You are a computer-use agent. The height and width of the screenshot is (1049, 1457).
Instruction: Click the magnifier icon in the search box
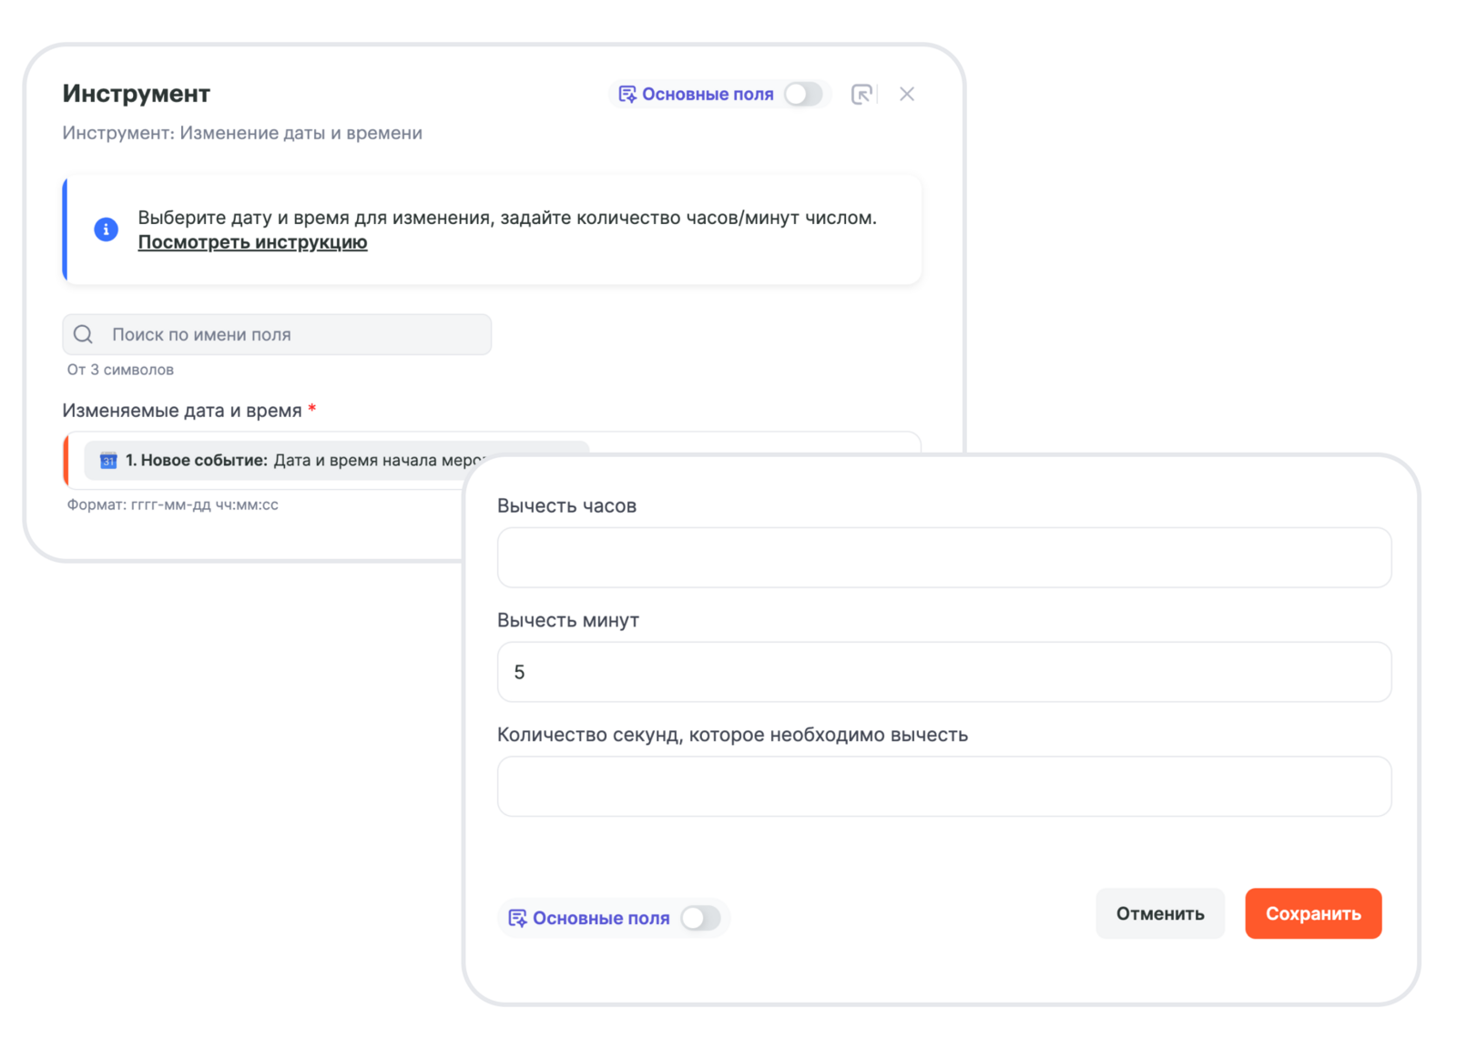(x=84, y=334)
